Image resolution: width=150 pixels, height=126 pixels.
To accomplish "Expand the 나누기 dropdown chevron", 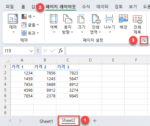I will pyautogui.click(x=110, y=32).
